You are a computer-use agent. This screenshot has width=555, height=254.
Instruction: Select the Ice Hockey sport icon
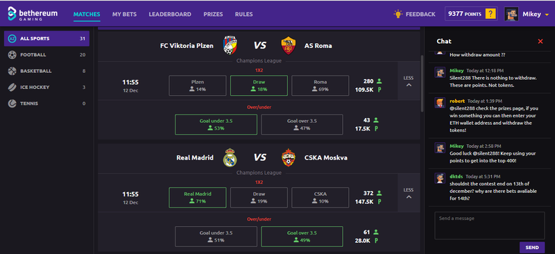(x=12, y=87)
